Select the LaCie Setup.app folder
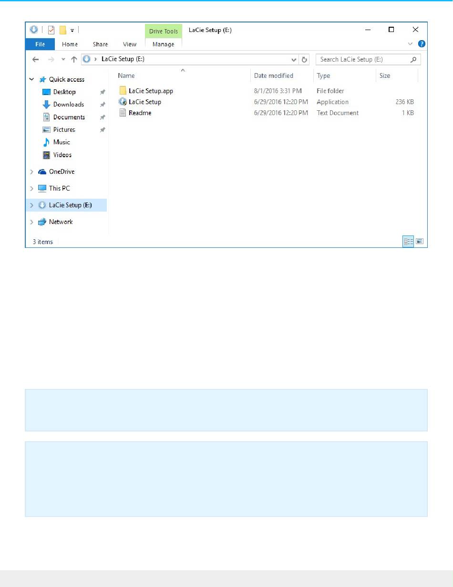The image size is (453, 587). click(x=151, y=91)
